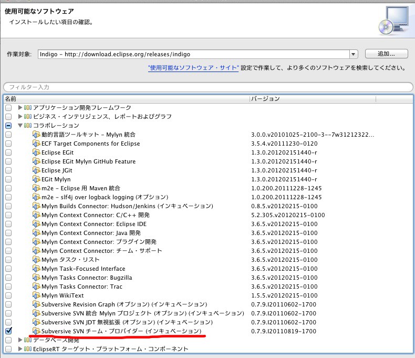
Task: Click category icon of コラボレーション
Action: pos(28,125)
